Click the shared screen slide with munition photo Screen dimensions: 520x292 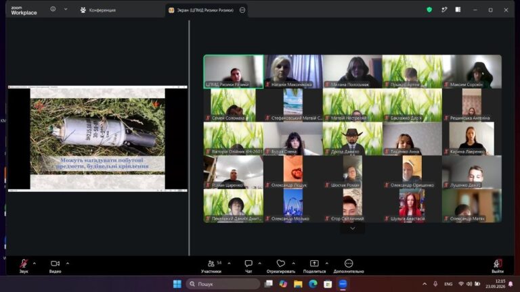(x=97, y=139)
